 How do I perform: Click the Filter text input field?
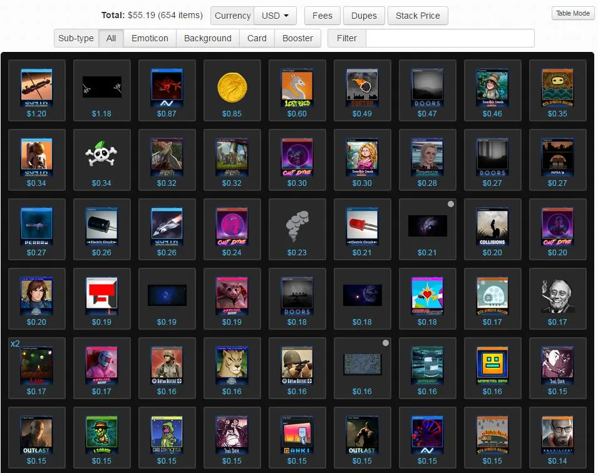pyautogui.click(x=450, y=38)
